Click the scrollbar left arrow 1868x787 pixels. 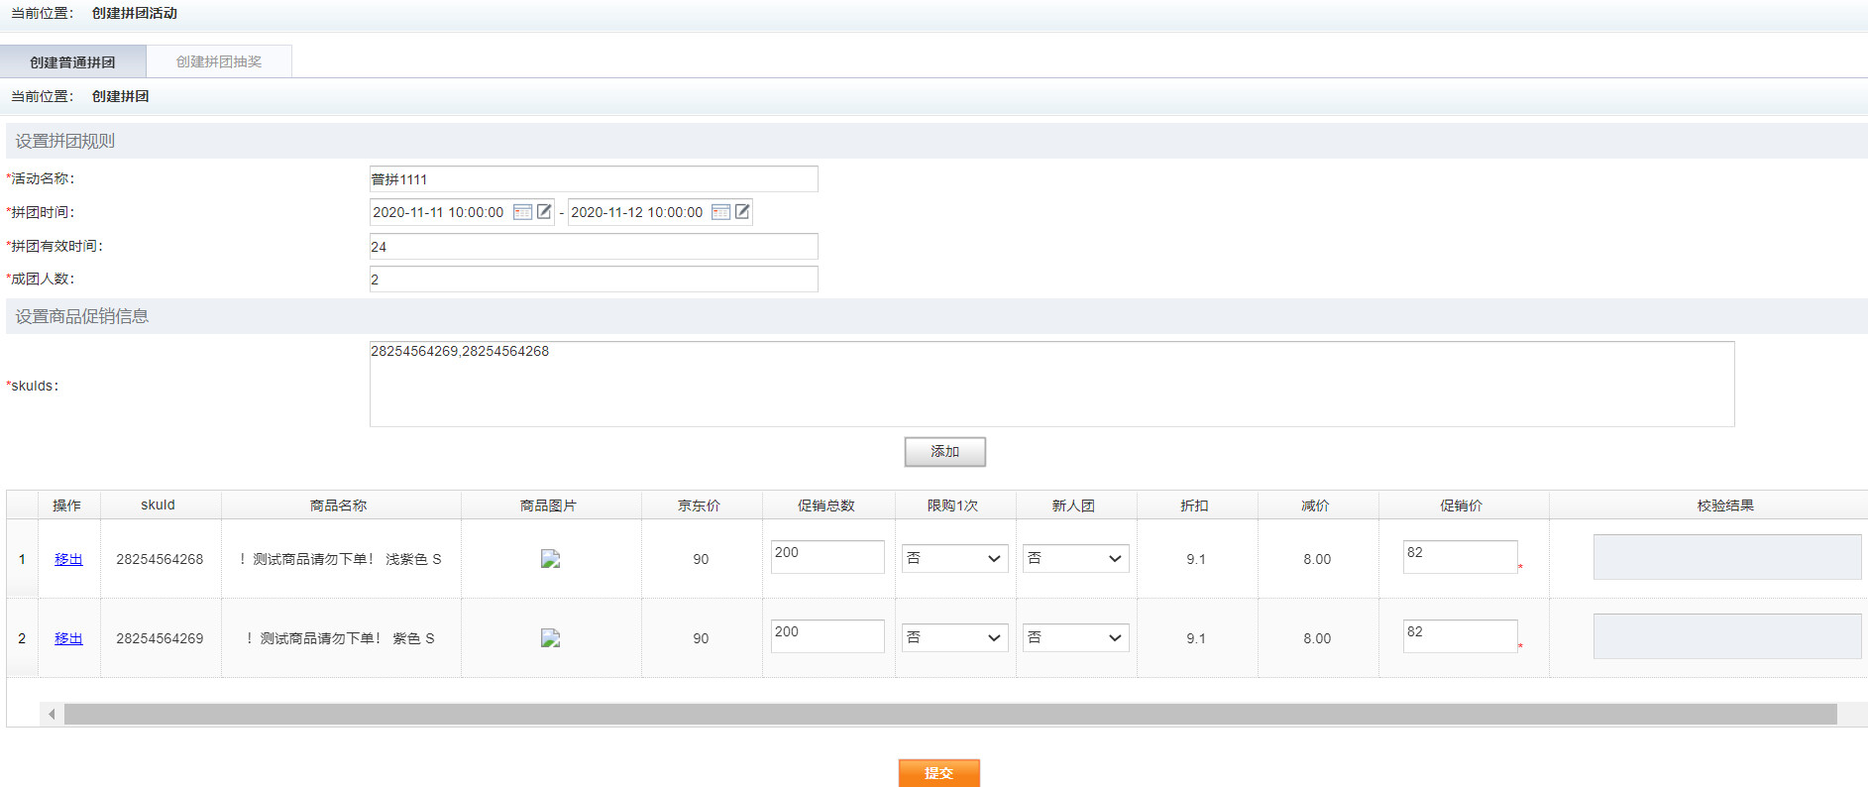click(52, 714)
